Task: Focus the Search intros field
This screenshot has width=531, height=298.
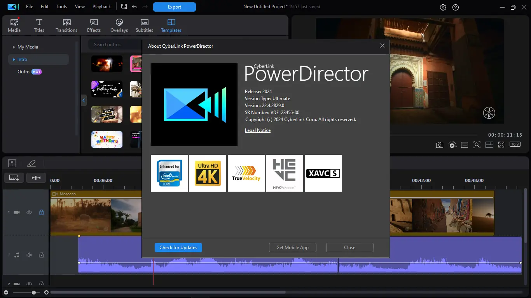Action: (115, 45)
